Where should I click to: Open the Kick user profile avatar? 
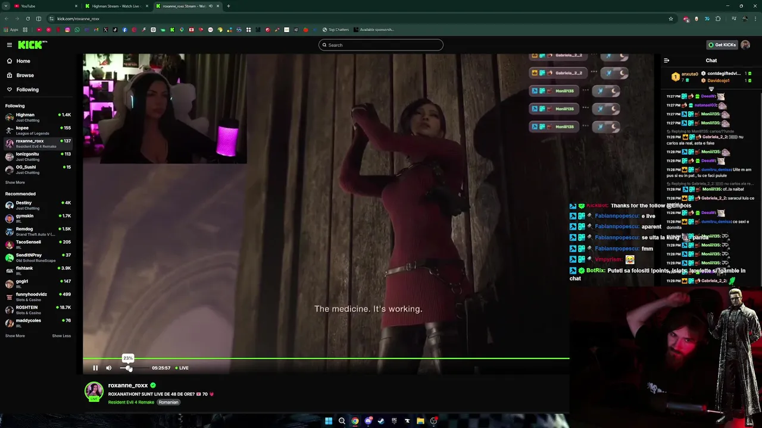pyautogui.click(x=745, y=45)
